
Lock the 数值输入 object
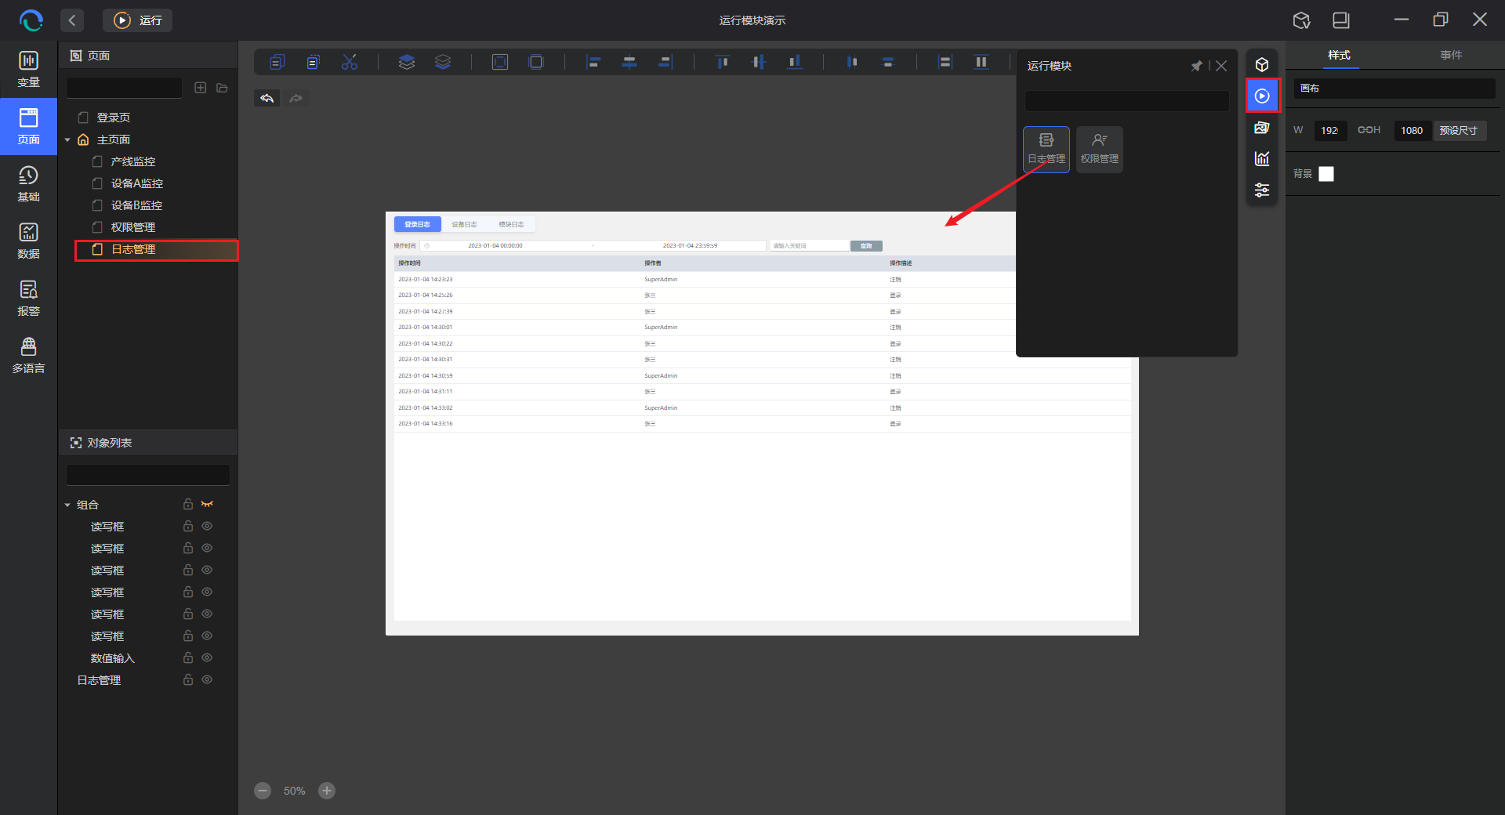coord(188,657)
